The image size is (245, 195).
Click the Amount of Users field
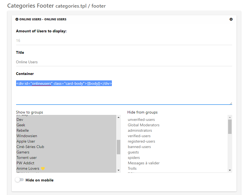[124, 40]
